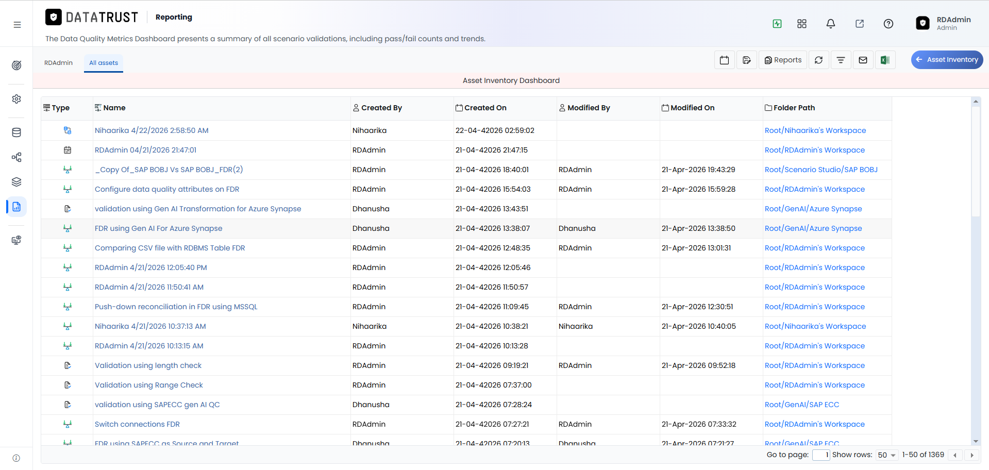Go to the next page arrow

pyautogui.click(x=972, y=455)
